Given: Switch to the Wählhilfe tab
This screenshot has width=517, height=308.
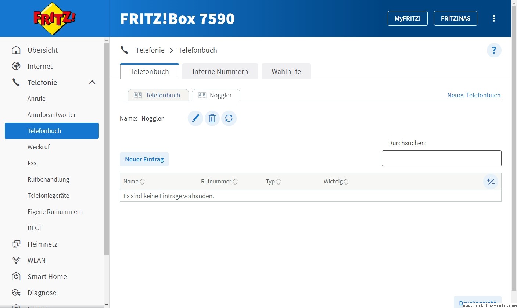Looking at the screenshot, I should (286, 71).
